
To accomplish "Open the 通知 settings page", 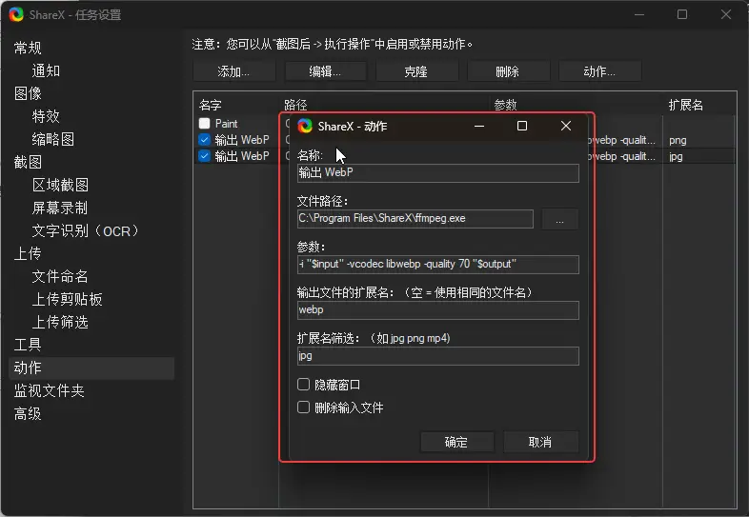I will pos(47,70).
